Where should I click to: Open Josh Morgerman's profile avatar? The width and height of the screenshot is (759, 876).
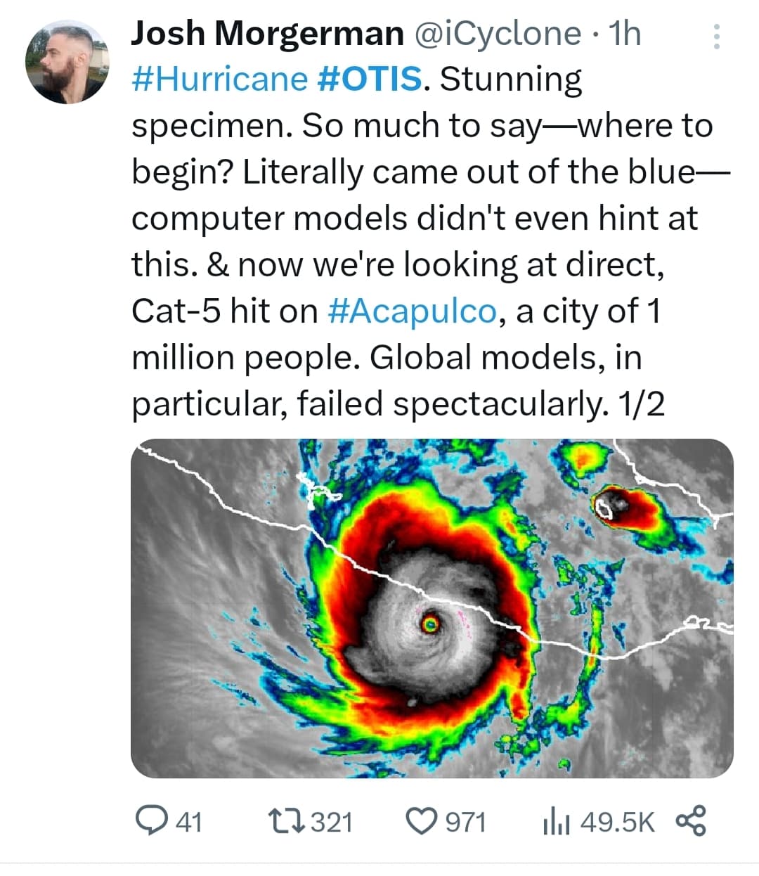click(67, 62)
